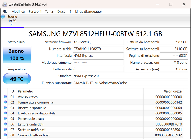Open the Lingua(Language) menu
191x139 pixels.
88,12
